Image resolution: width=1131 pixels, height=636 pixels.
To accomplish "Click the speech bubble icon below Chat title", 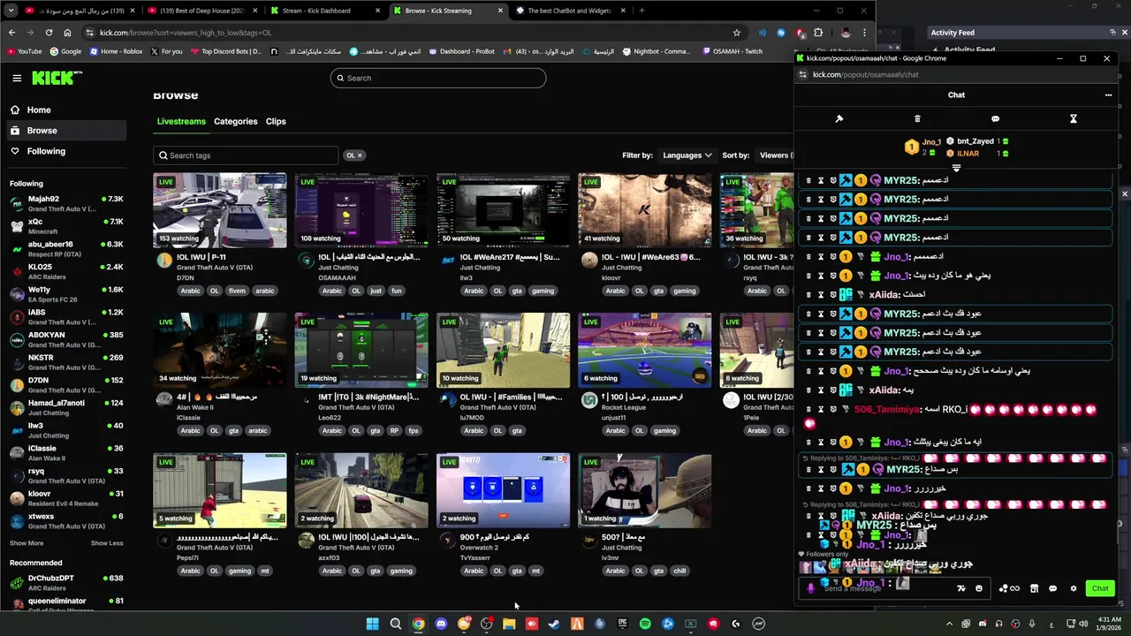I will tap(995, 118).
